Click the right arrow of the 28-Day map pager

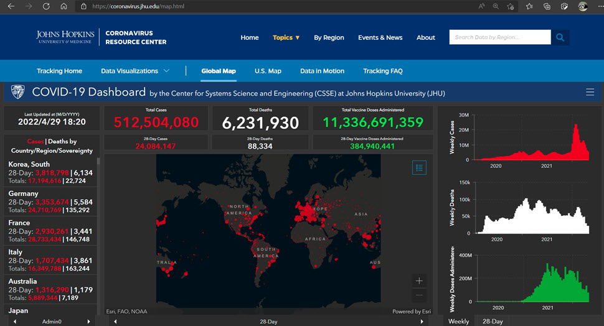tap(422, 322)
